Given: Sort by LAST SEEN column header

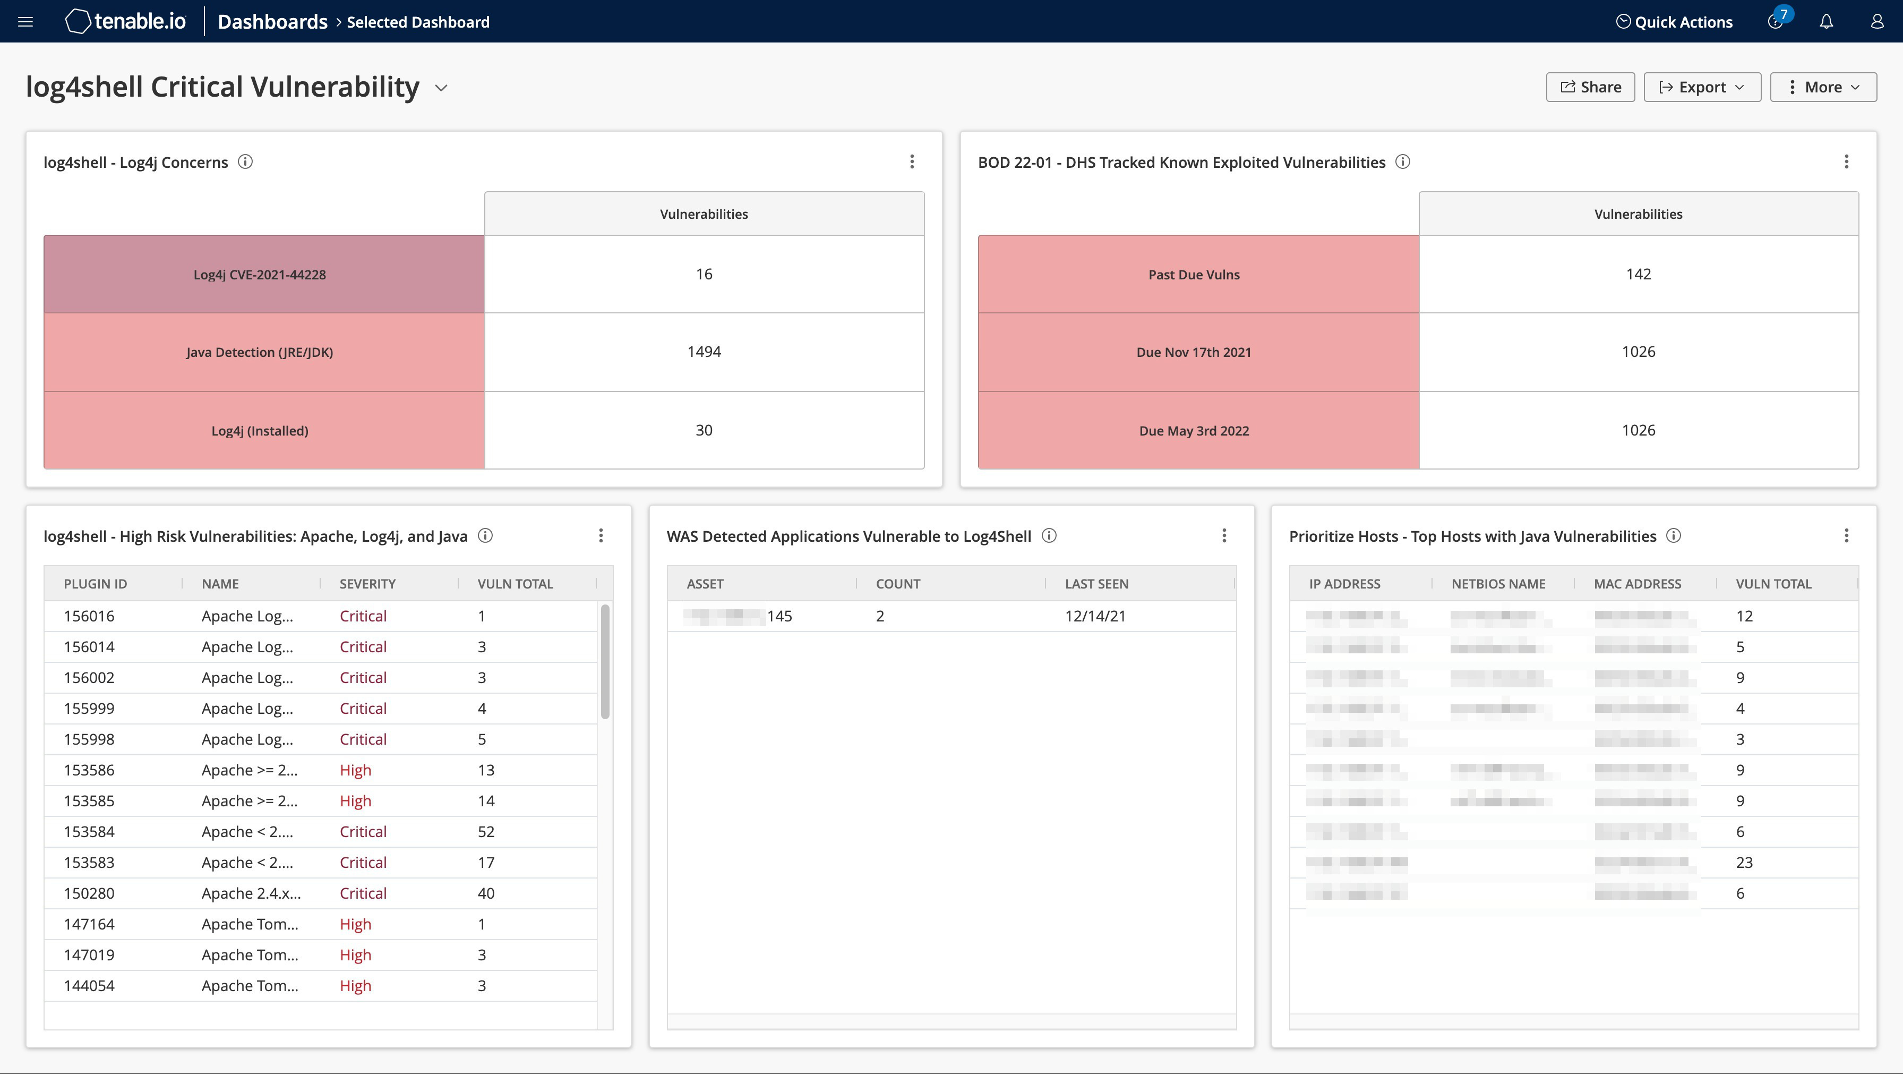Looking at the screenshot, I should [x=1096, y=584].
